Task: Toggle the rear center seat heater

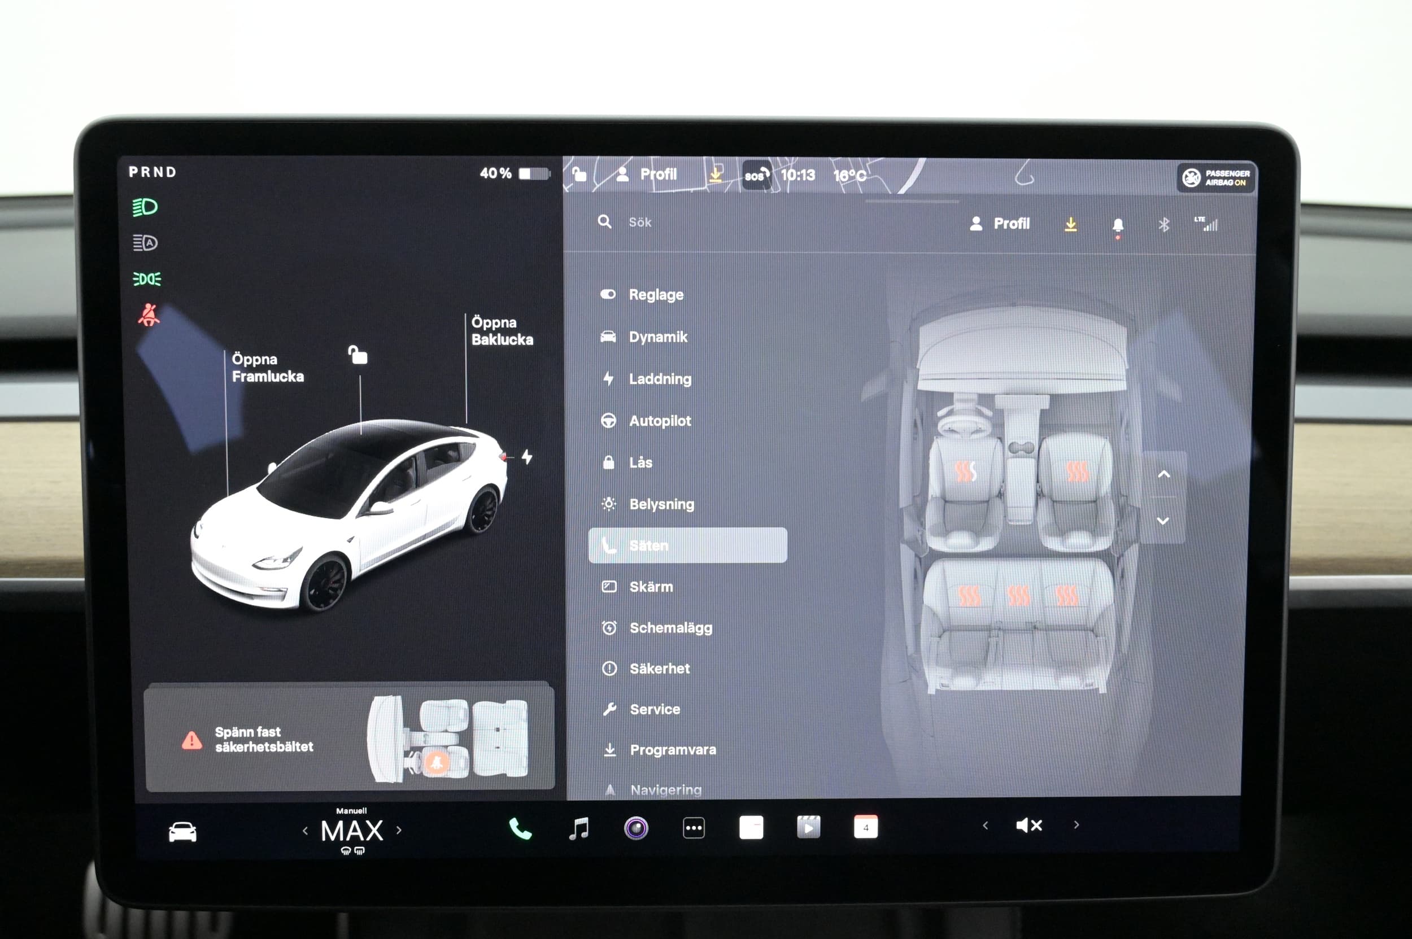Action: click(1018, 596)
